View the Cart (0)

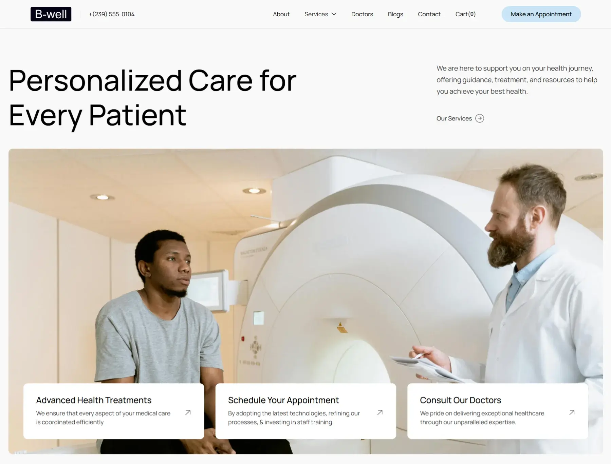click(465, 14)
